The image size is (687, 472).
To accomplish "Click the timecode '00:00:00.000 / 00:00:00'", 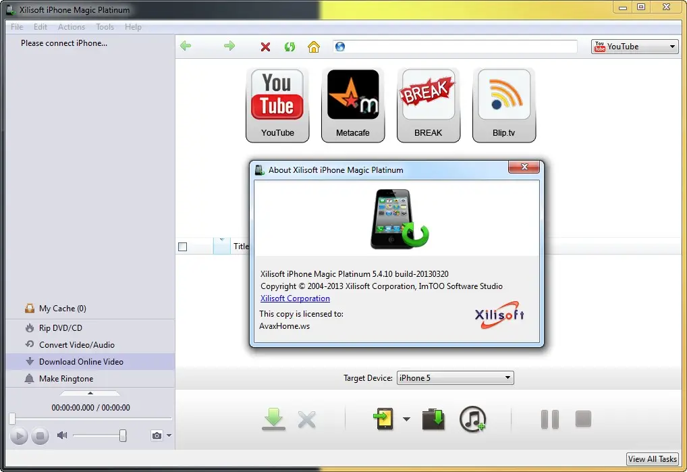I will pos(90,408).
